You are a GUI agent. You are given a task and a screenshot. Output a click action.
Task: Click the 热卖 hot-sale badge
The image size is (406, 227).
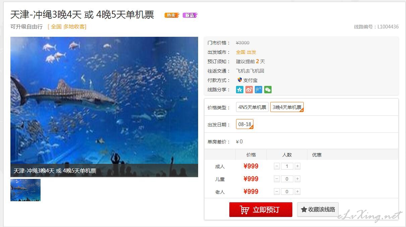pos(172,15)
